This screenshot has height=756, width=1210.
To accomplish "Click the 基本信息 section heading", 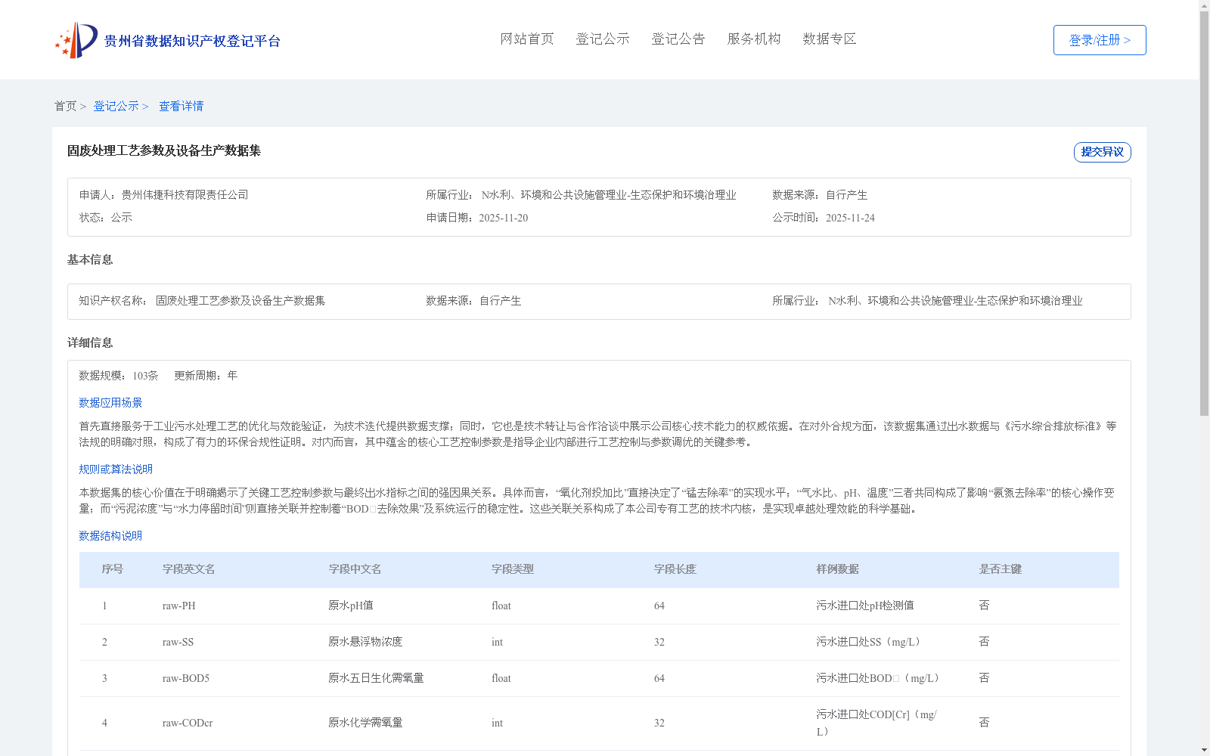I will pos(90,259).
